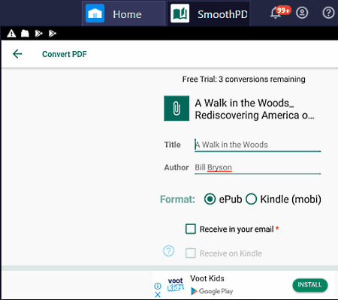Image resolution: width=338 pixels, height=300 pixels.
Task: Click the blue help icon beside Receive on Kindle
Action: 168,250
